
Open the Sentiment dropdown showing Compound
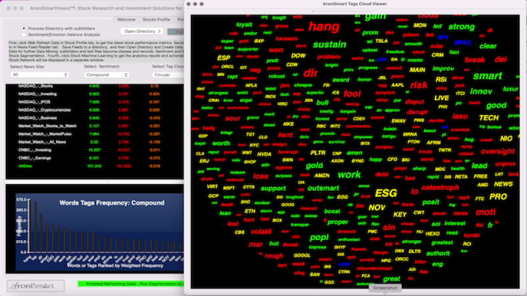tap(107, 75)
